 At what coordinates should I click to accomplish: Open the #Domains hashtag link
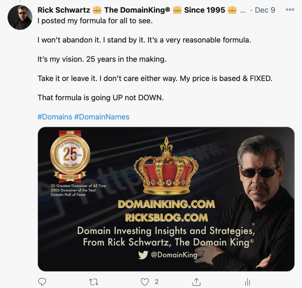coord(55,117)
